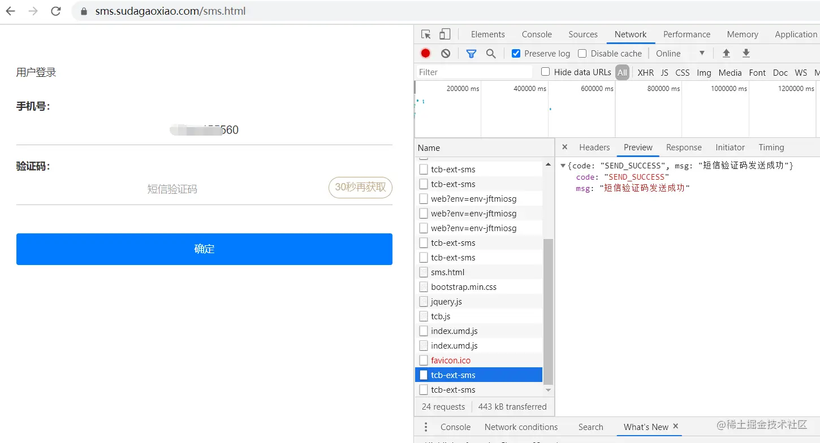Click the phone number input field

[x=204, y=130]
